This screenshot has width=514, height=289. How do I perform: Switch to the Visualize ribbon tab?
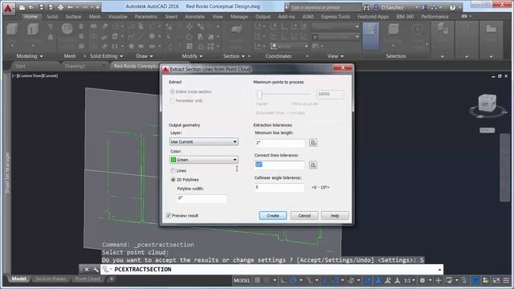(x=117, y=16)
